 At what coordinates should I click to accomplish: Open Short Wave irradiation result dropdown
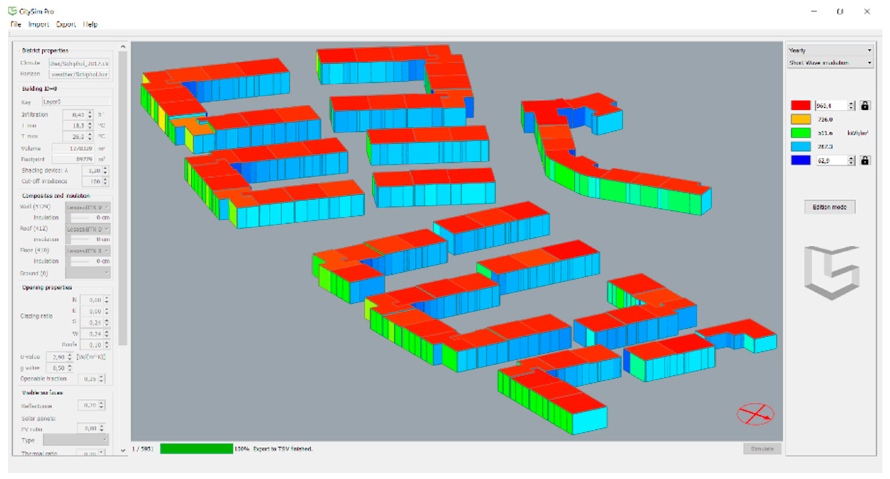click(830, 63)
